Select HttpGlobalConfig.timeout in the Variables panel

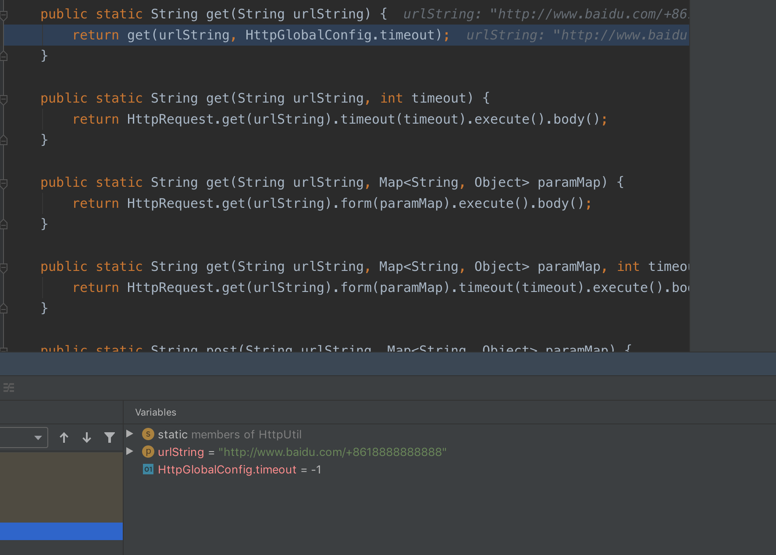point(227,469)
